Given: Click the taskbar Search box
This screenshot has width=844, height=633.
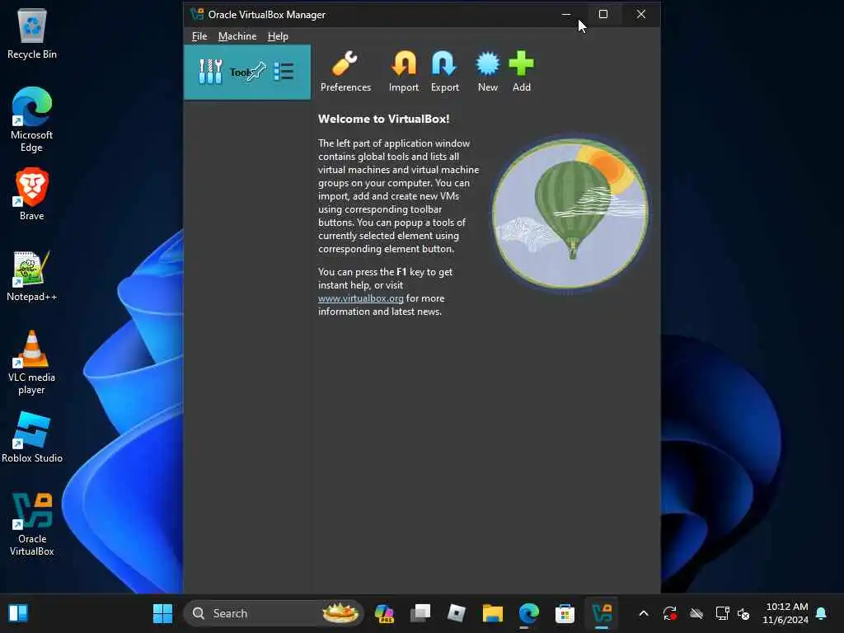Looking at the screenshot, I should pyautogui.click(x=274, y=613).
